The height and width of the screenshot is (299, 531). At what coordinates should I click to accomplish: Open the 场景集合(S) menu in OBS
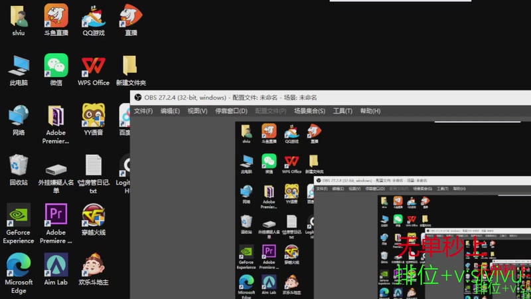click(309, 111)
